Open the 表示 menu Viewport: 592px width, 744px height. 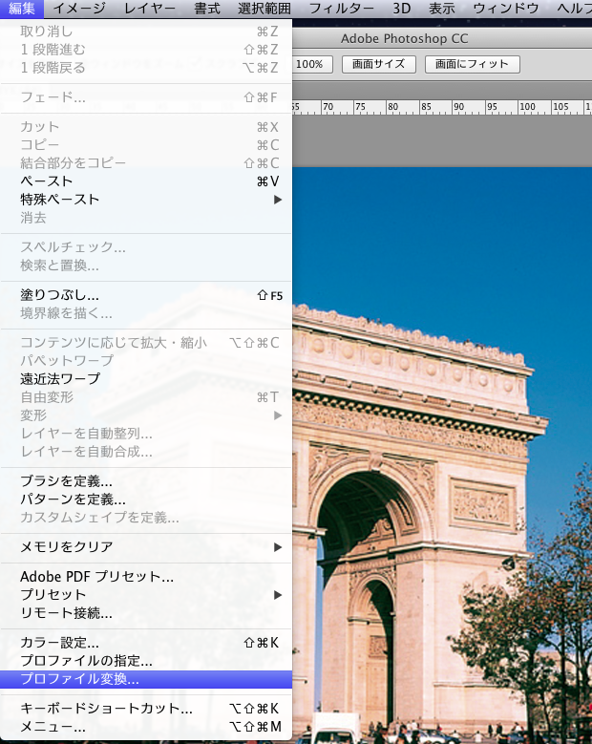442,9
